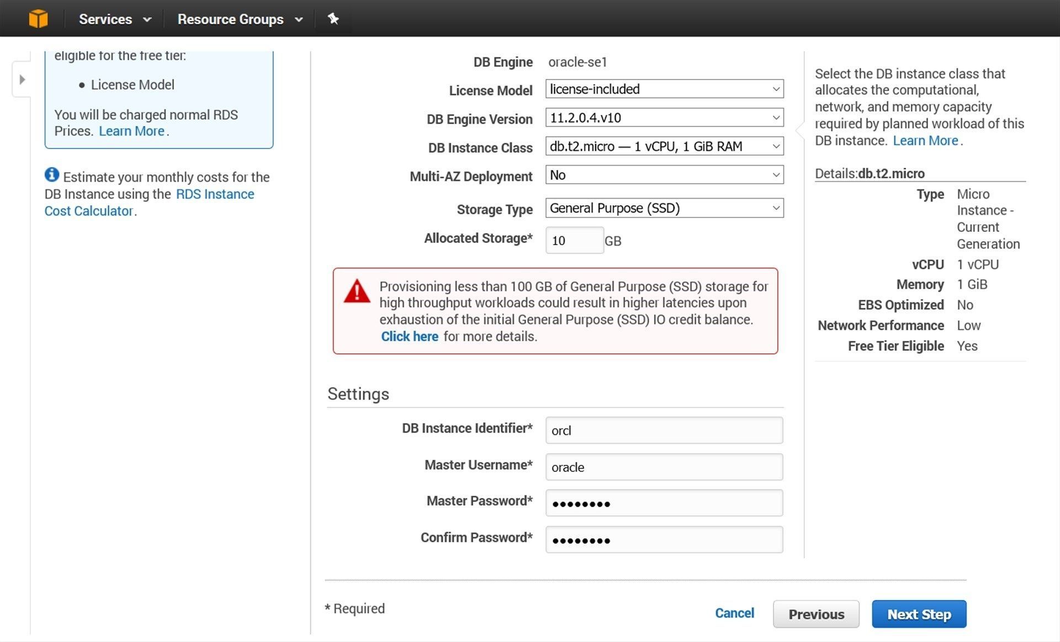Image resolution: width=1060 pixels, height=642 pixels.
Task: Click the 'GB' unit label
Action: pos(613,241)
